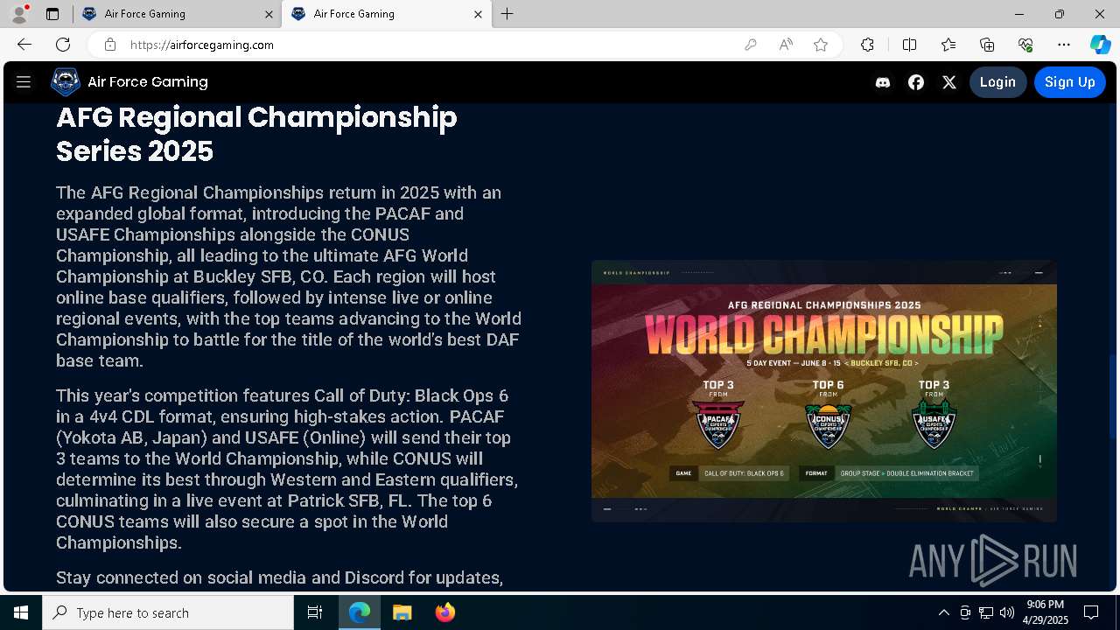Open the hamburger navigation menu
The width and height of the screenshot is (1120, 630).
point(24,82)
